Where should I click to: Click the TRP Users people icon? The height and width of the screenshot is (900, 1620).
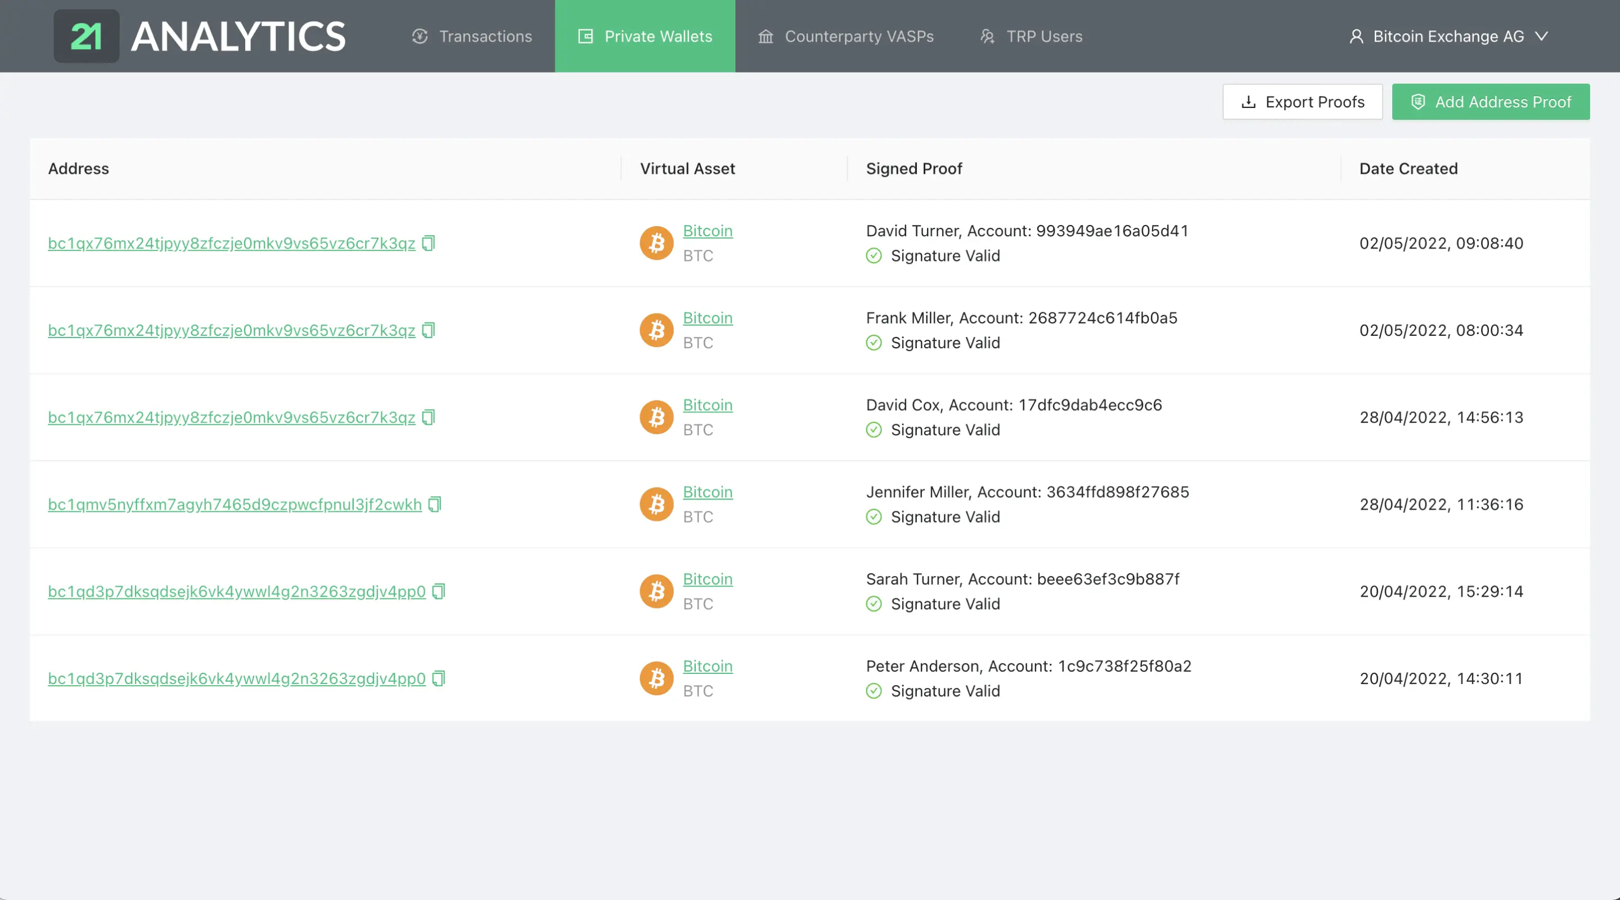coord(986,35)
